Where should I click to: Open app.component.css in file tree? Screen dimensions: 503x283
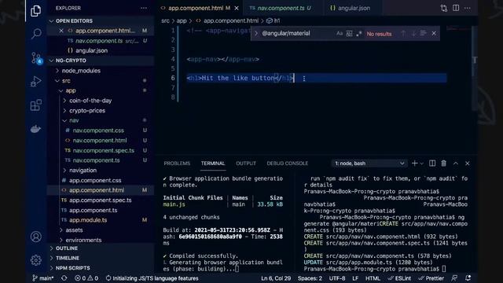click(x=95, y=180)
